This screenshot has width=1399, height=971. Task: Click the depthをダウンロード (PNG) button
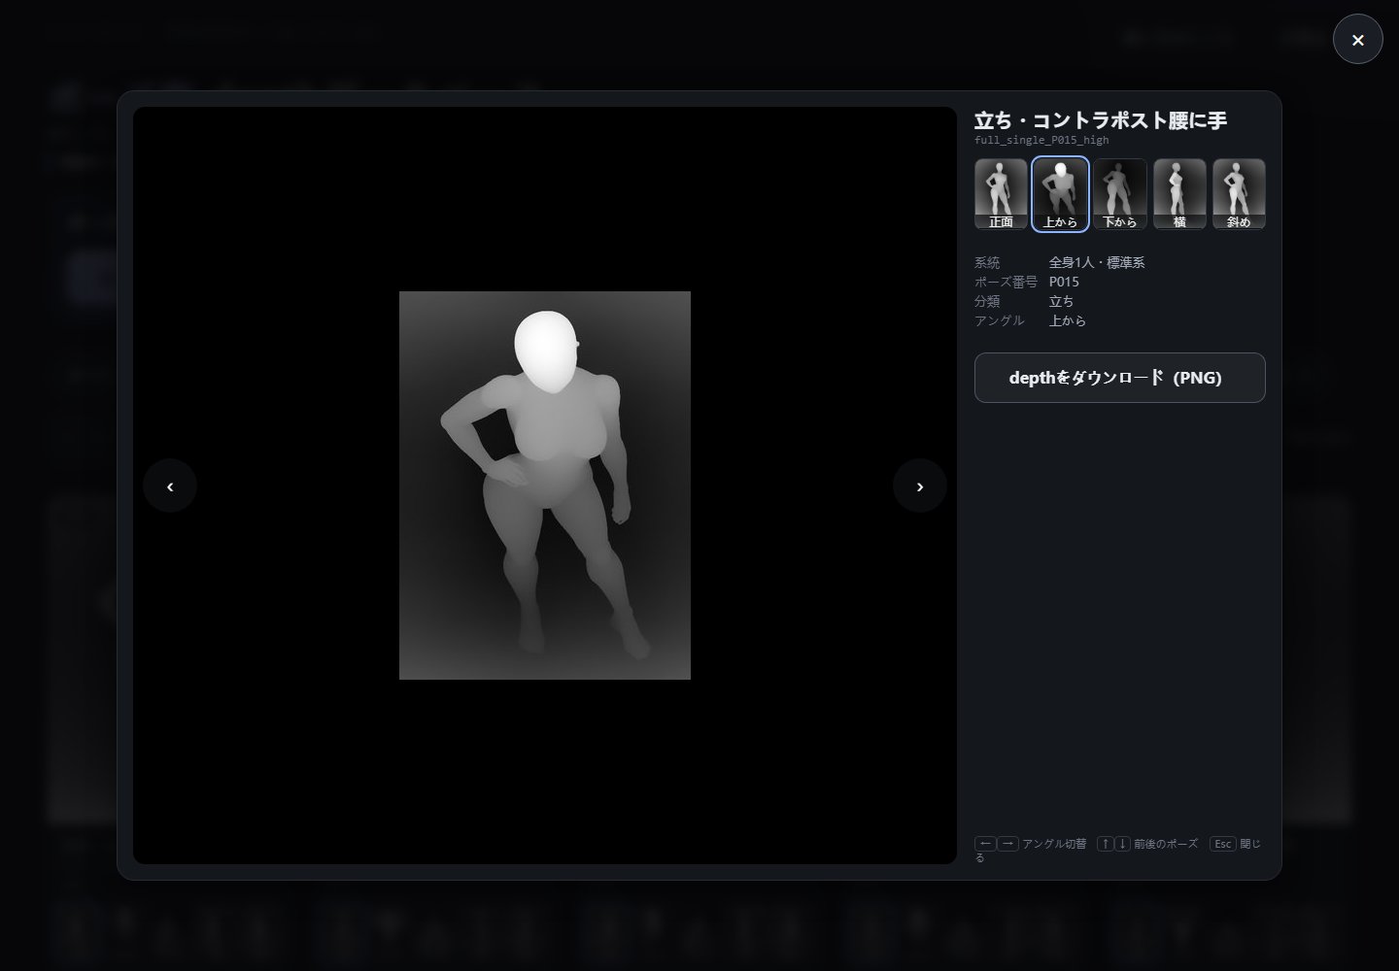pos(1119,378)
